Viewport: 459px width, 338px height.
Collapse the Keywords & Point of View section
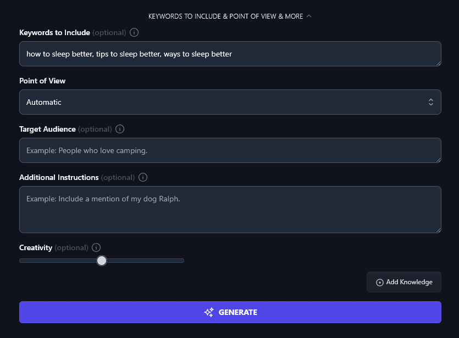(x=308, y=16)
